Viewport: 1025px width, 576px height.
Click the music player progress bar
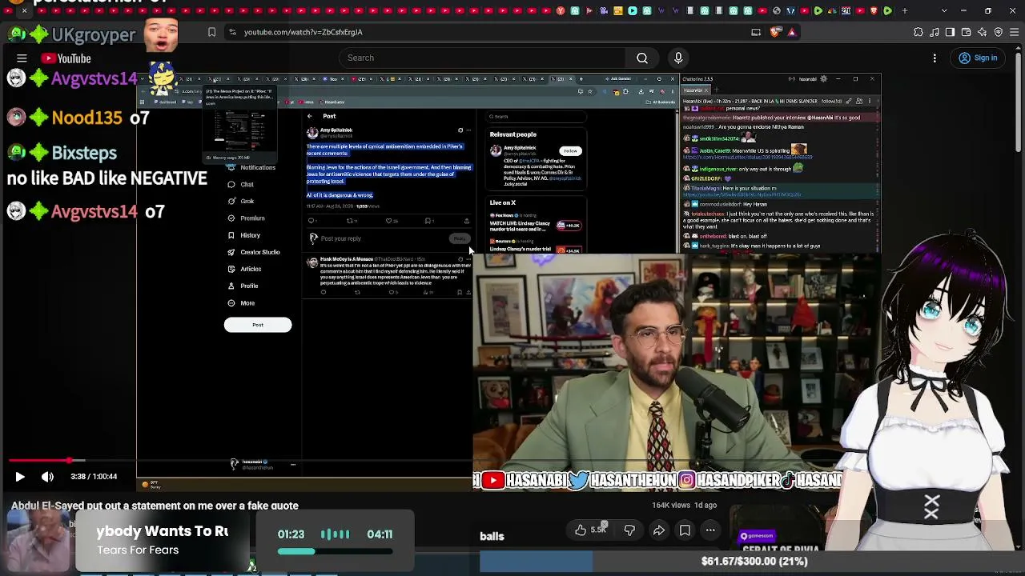[x=335, y=551]
